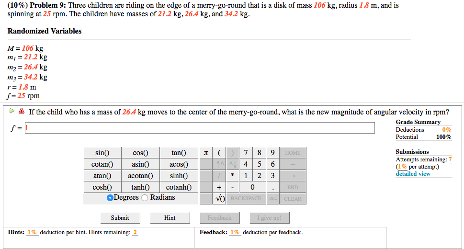Insert the tan() function

click(179, 153)
